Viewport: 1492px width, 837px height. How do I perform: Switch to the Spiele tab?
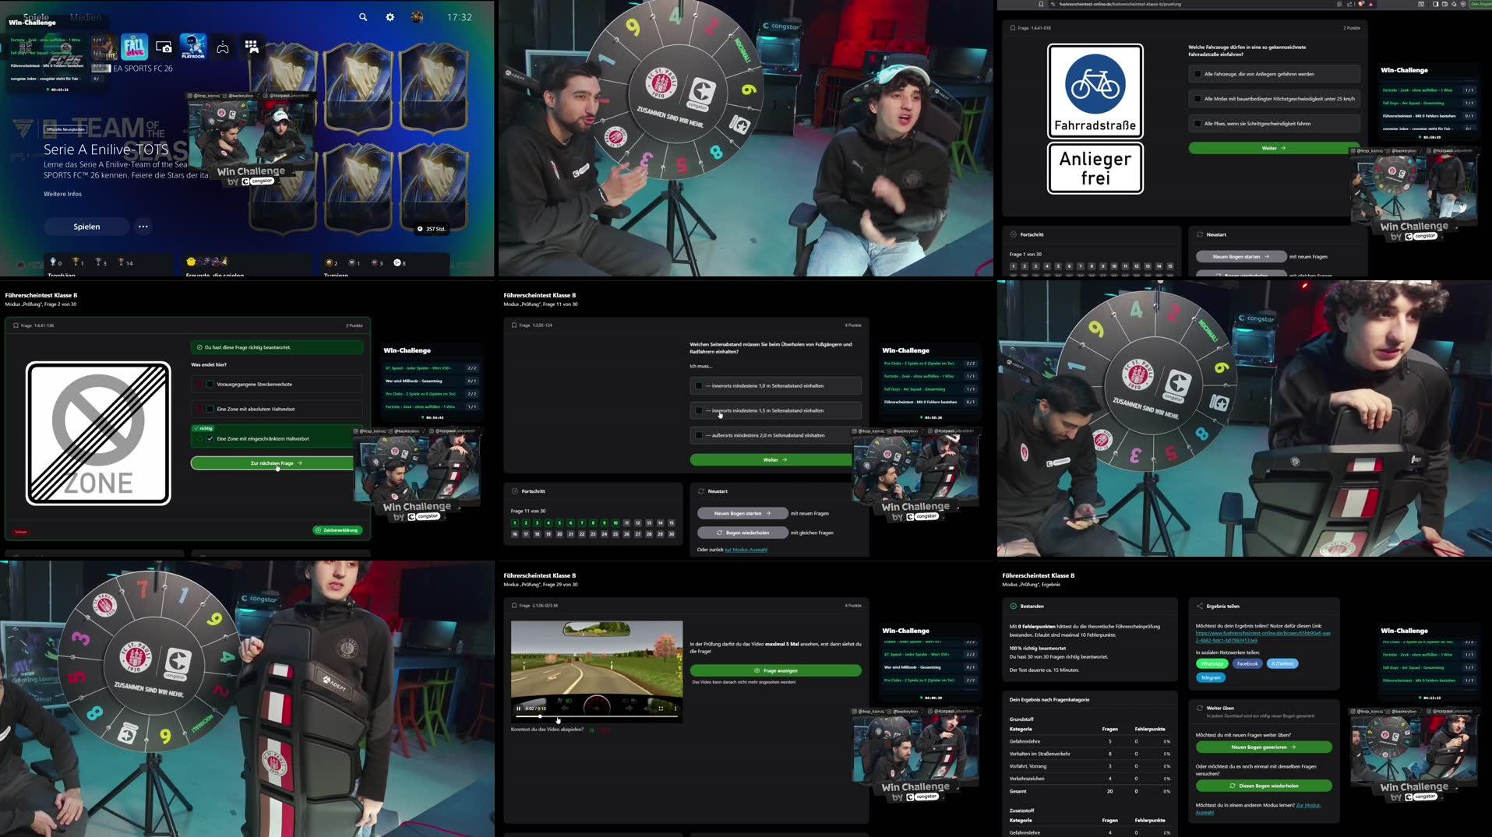[36, 17]
